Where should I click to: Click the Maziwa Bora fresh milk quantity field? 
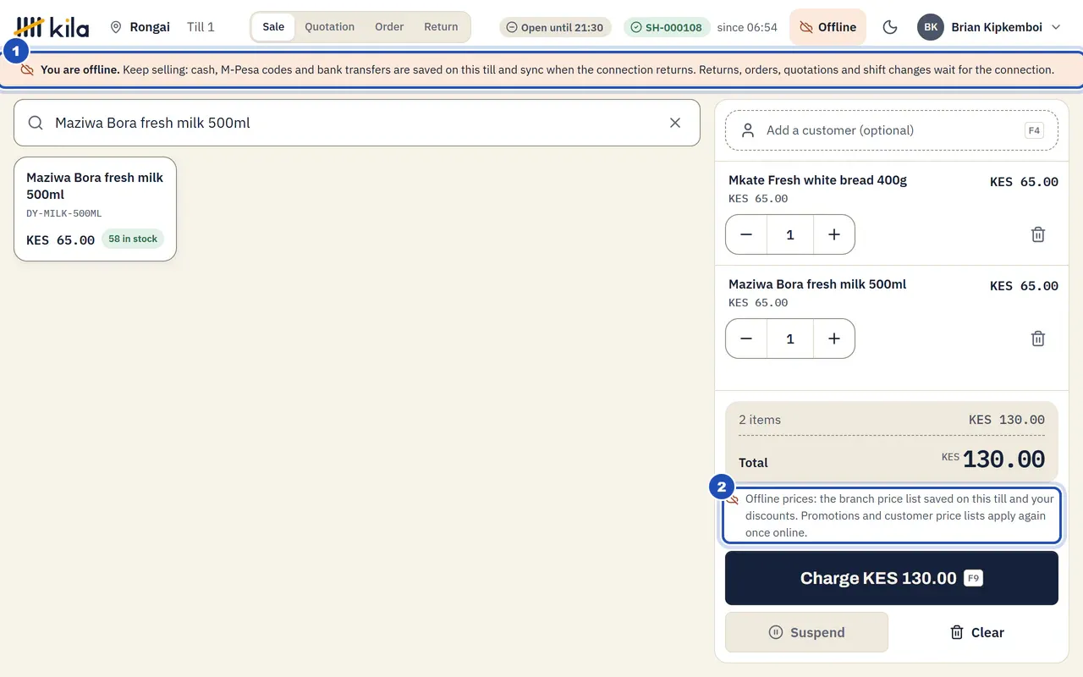pos(790,338)
